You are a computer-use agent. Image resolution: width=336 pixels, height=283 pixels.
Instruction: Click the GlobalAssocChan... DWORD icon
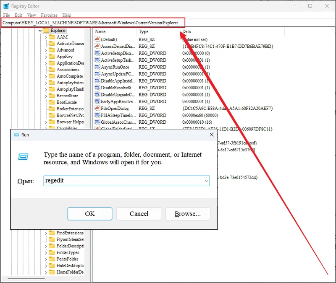pos(97,122)
